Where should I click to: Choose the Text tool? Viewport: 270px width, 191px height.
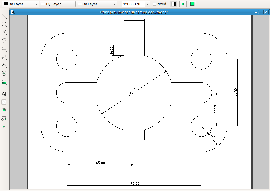click(4, 94)
